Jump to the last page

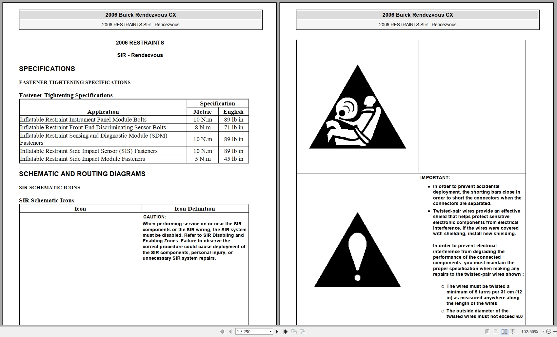(285, 331)
